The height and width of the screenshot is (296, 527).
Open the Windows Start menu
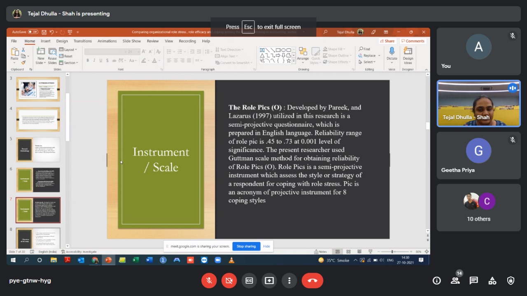13,260
